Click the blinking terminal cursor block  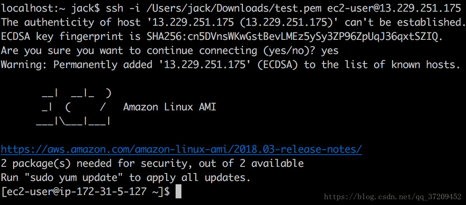(x=178, y=191)
